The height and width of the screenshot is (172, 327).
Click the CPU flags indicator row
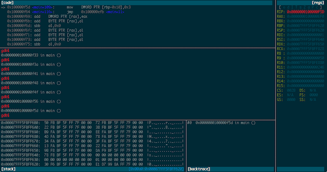(301, 7)
